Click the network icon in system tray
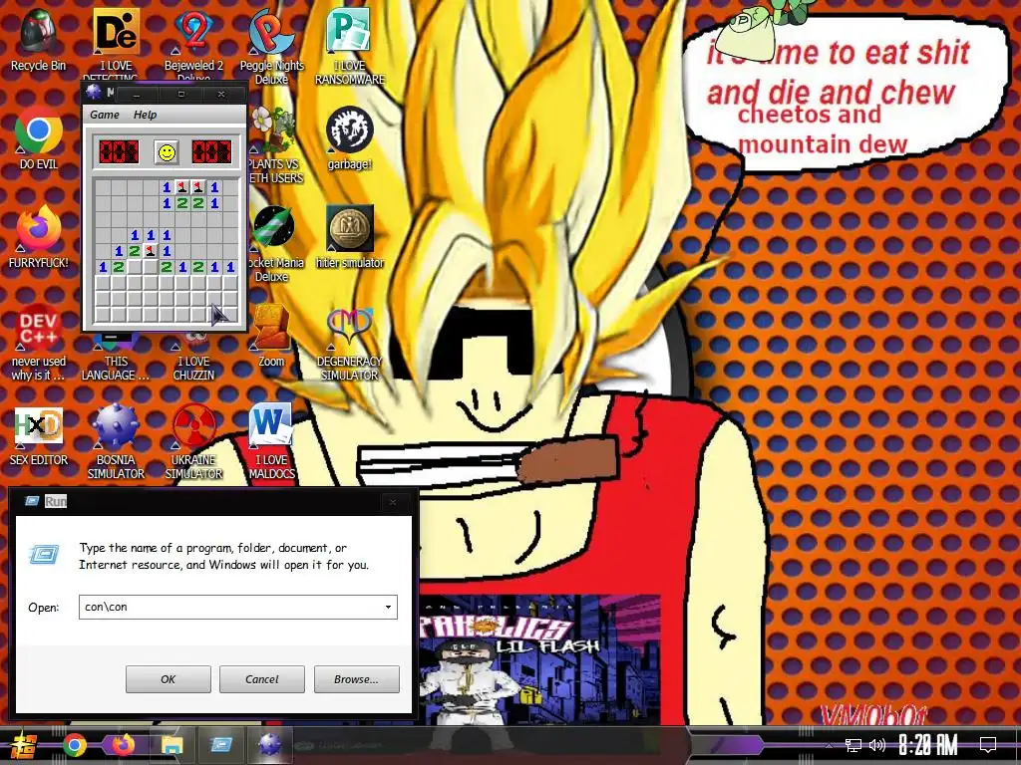 point(853,745)
